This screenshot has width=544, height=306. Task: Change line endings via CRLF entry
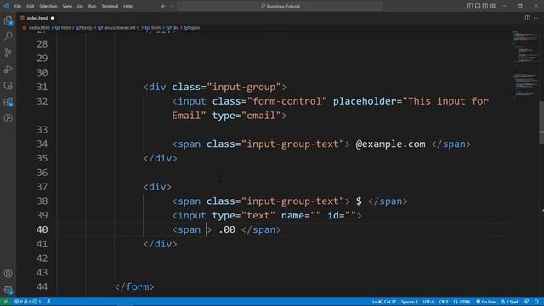tap(444, 302)
